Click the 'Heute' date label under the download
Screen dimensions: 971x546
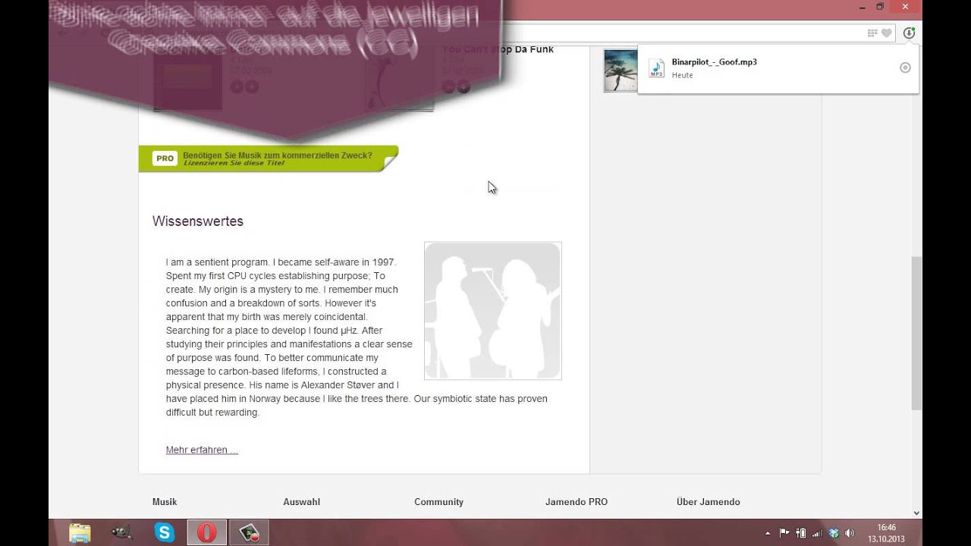(x=682, y=75)
